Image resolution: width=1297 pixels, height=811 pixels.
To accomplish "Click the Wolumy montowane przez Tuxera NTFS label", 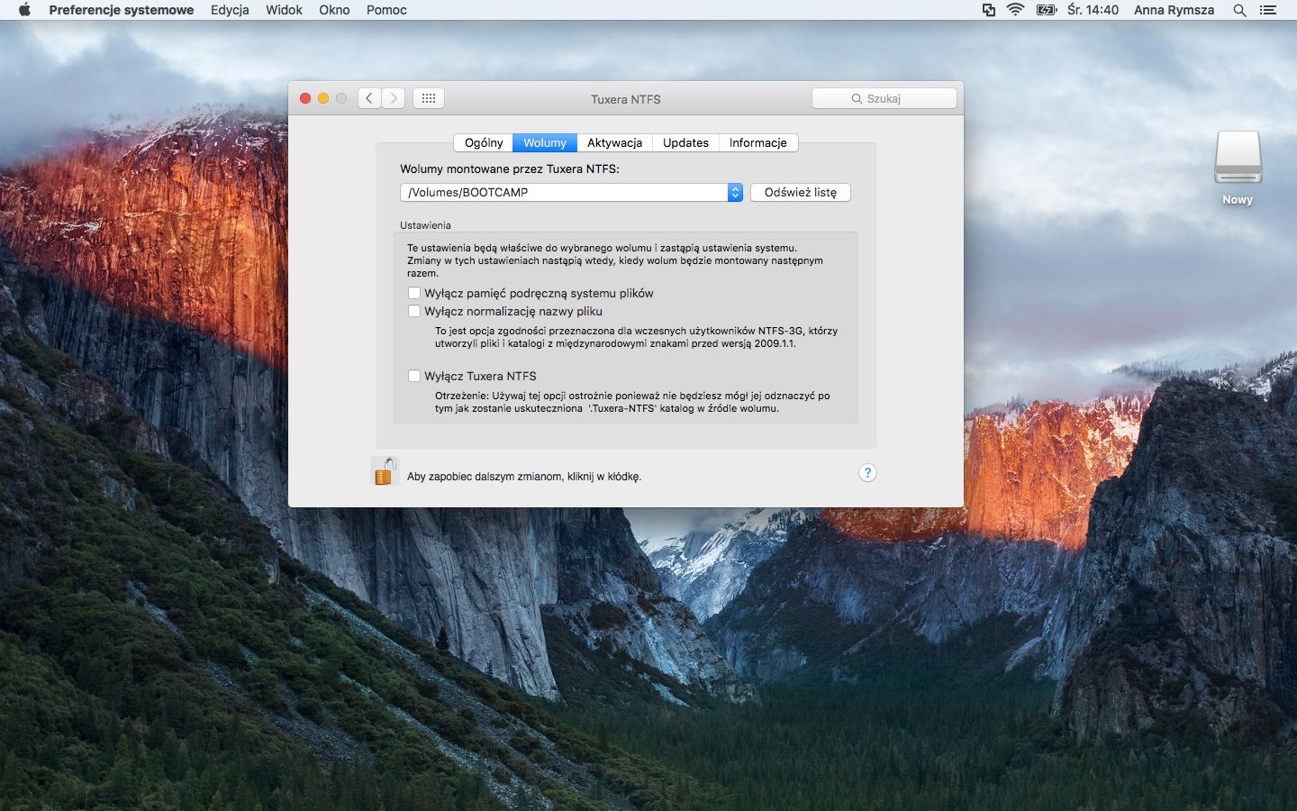I will pos(510,169).
